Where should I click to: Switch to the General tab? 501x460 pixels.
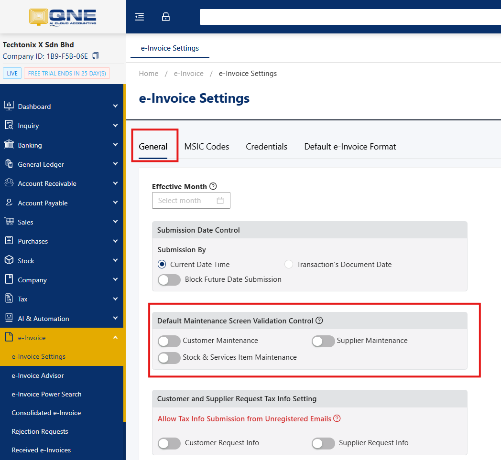point(152,147)
